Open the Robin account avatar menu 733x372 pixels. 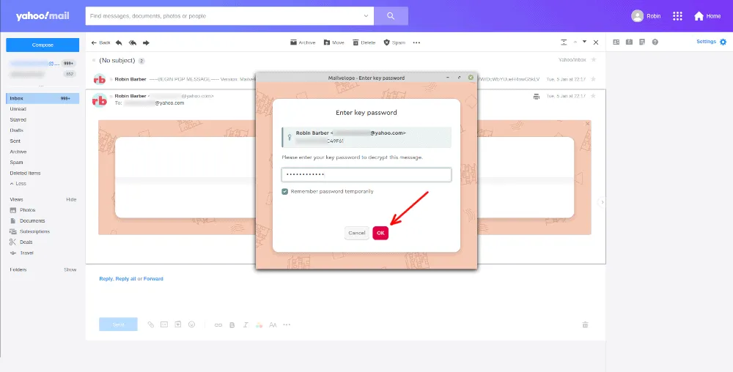[646, 16]
